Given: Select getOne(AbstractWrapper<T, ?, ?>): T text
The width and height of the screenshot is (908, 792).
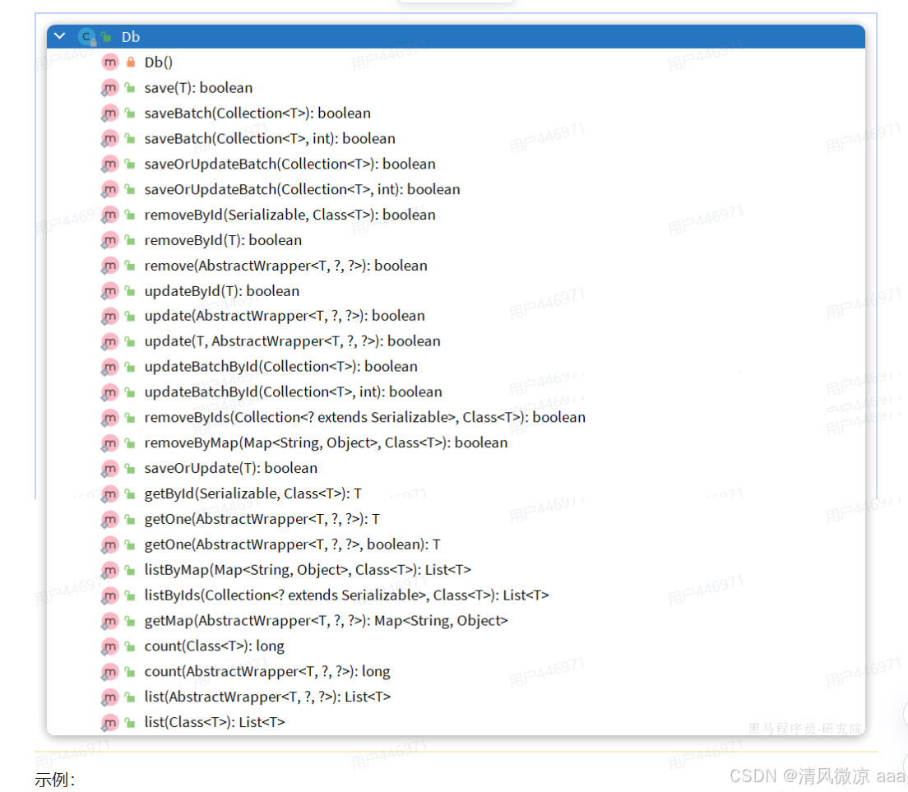Looking at the screenshot, I should pos(262,519).
